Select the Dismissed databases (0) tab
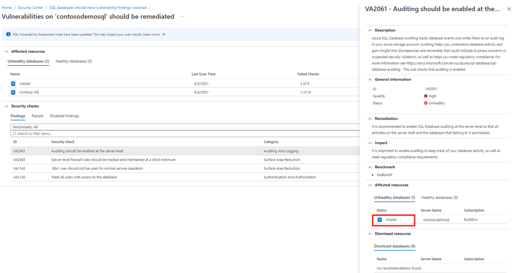The height and width of the screenshot is (273, 513). [394, 246]
